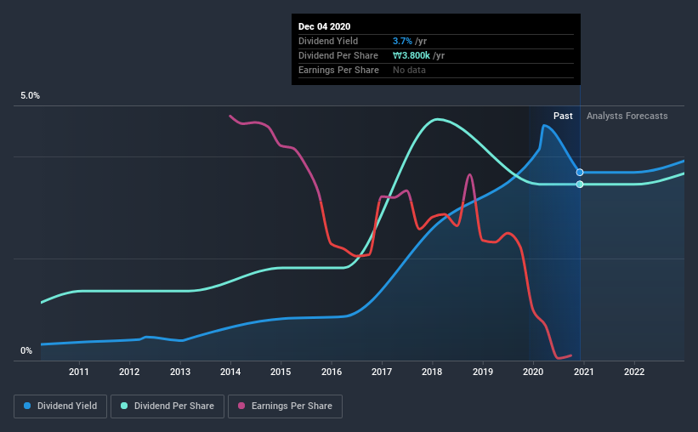This screenshot has width=698, height=432.
Task: Click the Past region label
Action: (563, 116)
